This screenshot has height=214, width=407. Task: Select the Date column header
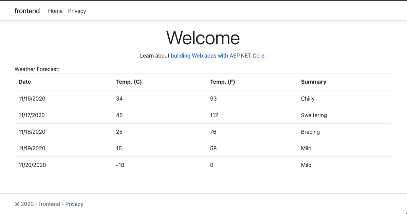[25, 82]
